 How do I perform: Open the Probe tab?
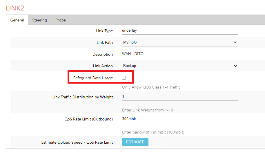[x=61, y=20]
